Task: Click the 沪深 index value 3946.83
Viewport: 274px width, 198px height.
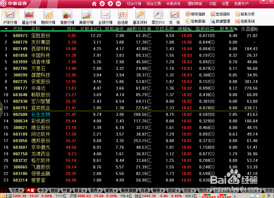Action: click(84, 196)
